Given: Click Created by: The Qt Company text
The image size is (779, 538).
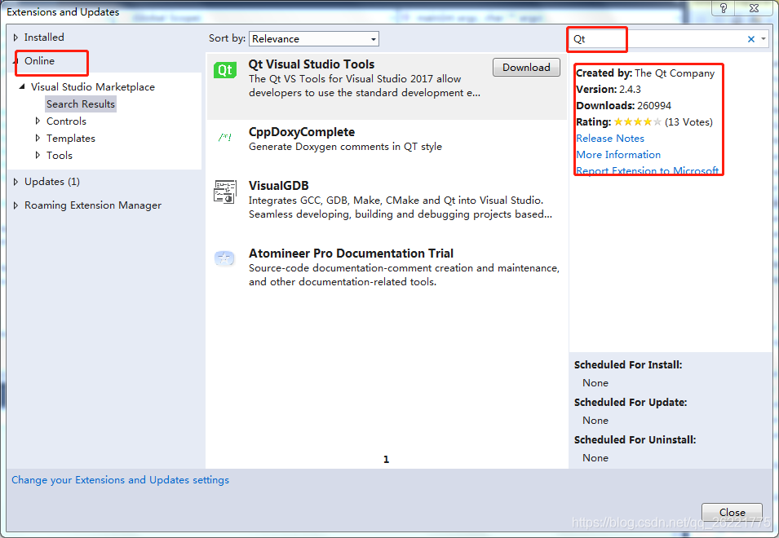Looking at the screenshot, I should (x=645, y=73).
